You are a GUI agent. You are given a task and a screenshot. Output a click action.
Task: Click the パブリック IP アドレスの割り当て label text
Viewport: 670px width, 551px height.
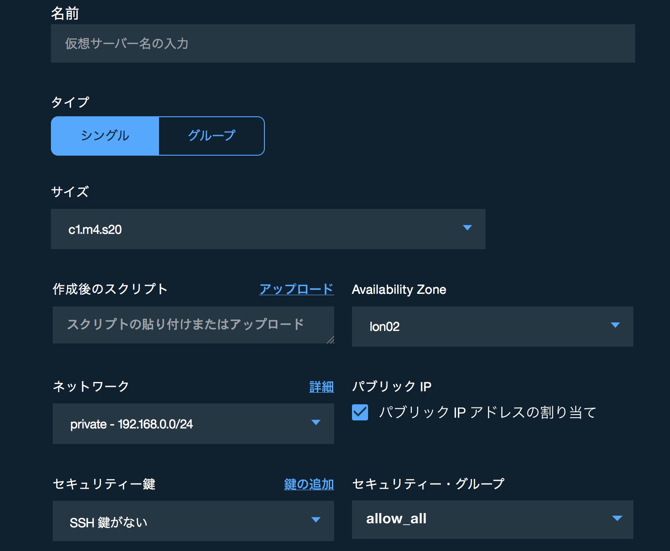(x=488, y=412)
